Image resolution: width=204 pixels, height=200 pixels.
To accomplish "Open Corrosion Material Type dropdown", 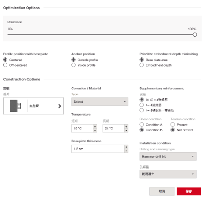I will click(100, 102).
